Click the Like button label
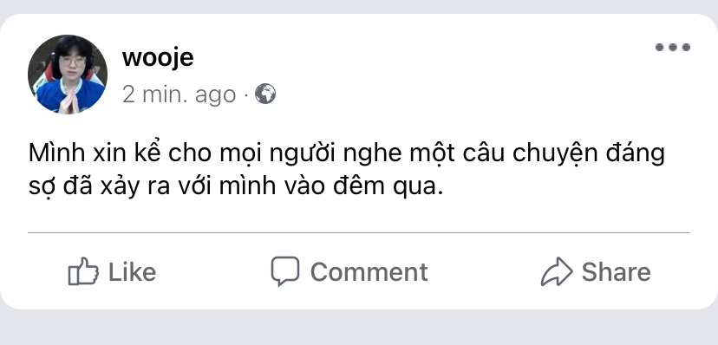 [x=133, y=272]
